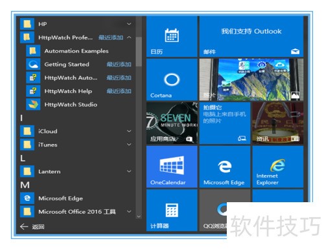Jump via the letter I header
The width and height of the screenshot is (324, 250).
pos(21,118)
